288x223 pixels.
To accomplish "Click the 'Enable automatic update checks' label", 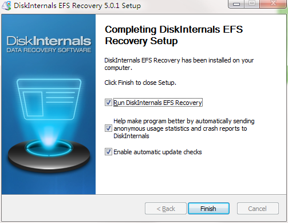I will (157, 152).
